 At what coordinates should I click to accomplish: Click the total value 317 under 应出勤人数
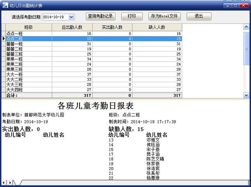pyautogui.click(x=87, y=95)
